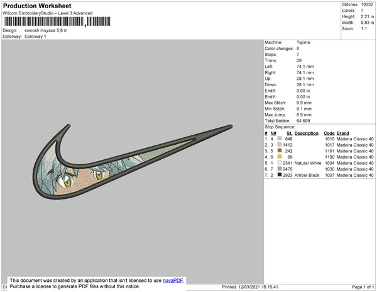Screen dimensions: 377x292
Task: Click the Trims value 29
Action: pyautogui.click(x=299, y=60)
